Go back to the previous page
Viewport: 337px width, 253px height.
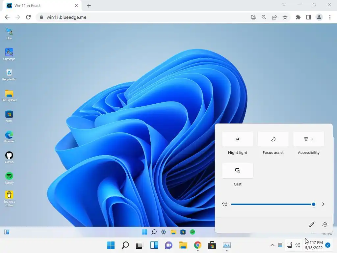(x=7, y=17)
